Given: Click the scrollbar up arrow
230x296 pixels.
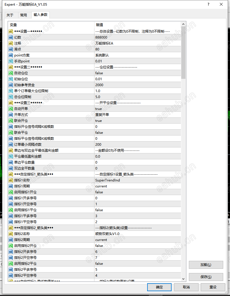Looking at the screenshot, I should 183,24.
